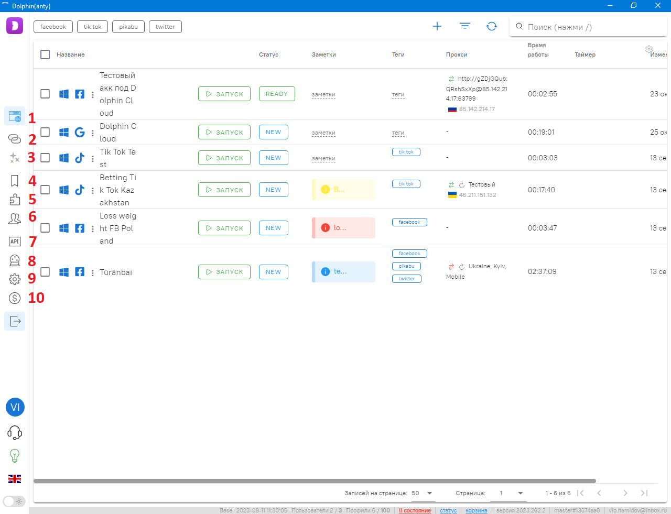This screenshot has height=514, width=671.
Task: Click the add new profile plus icon
Action: coord(437,26)
